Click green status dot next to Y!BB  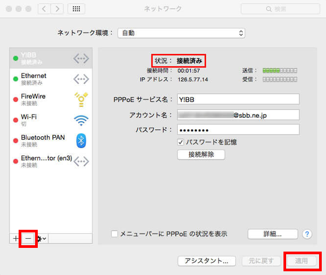[15, 59]
